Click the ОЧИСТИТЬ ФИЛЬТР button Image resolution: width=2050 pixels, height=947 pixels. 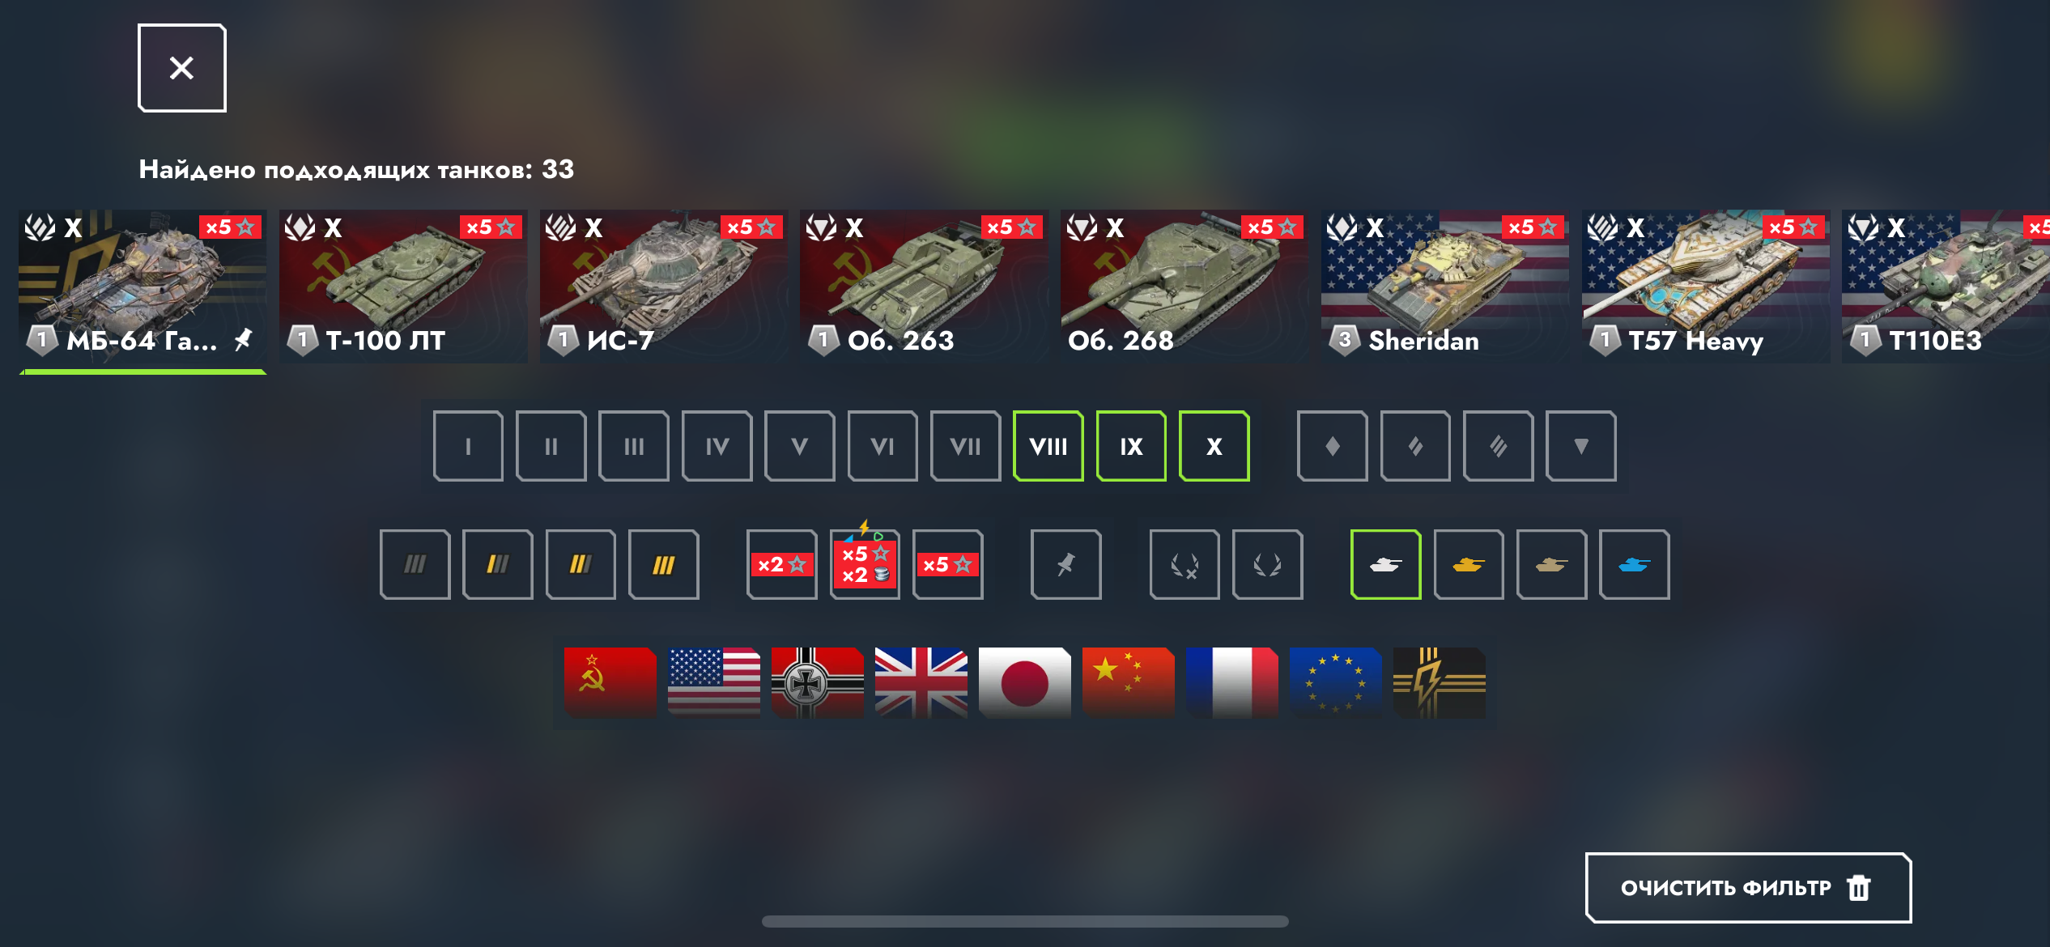tap(1747, 887)
